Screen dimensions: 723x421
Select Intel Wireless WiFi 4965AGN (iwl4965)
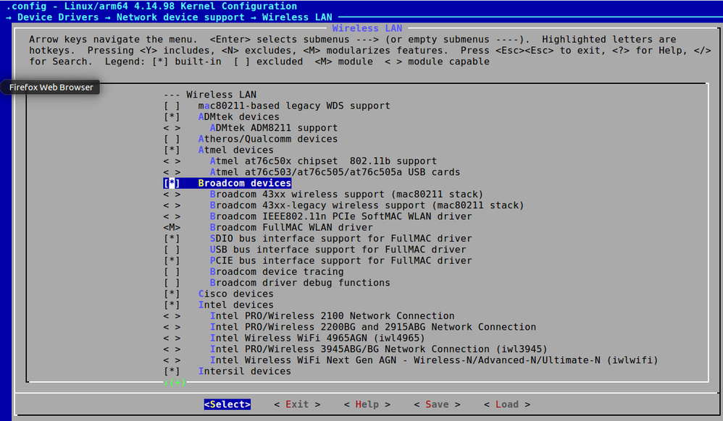318,338
